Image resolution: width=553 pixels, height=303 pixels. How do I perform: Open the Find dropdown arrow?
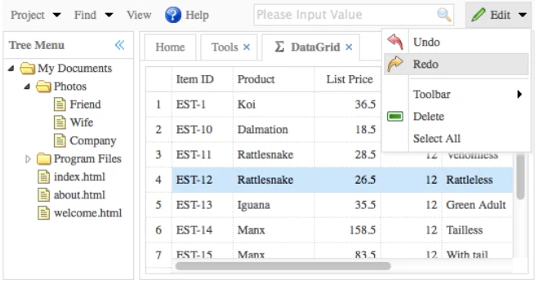pyautogui.click(x=109, y=15)
